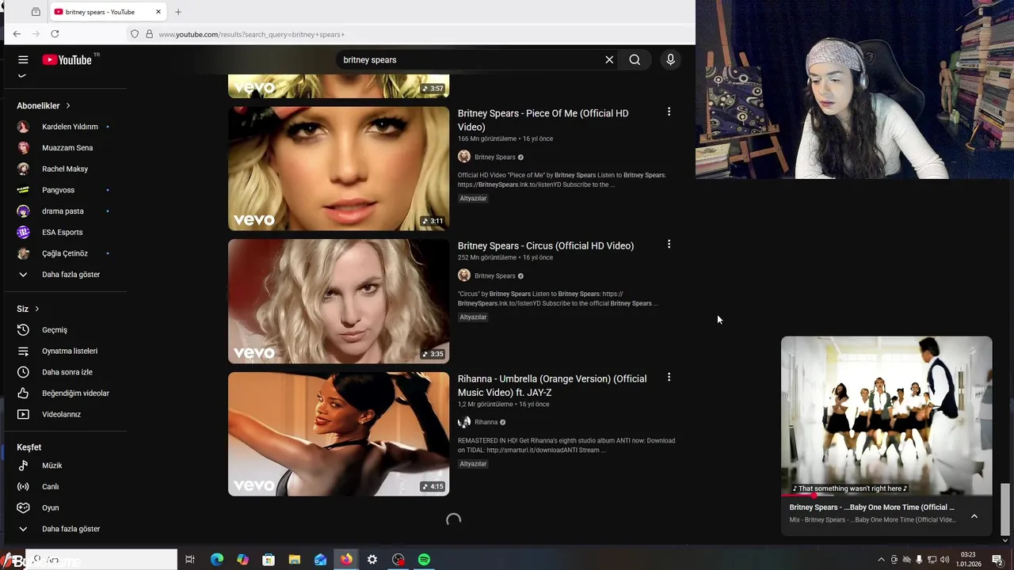Expand the miniplayer with the chevron arrow
The image size is (1014, 570).
(974, 516)
